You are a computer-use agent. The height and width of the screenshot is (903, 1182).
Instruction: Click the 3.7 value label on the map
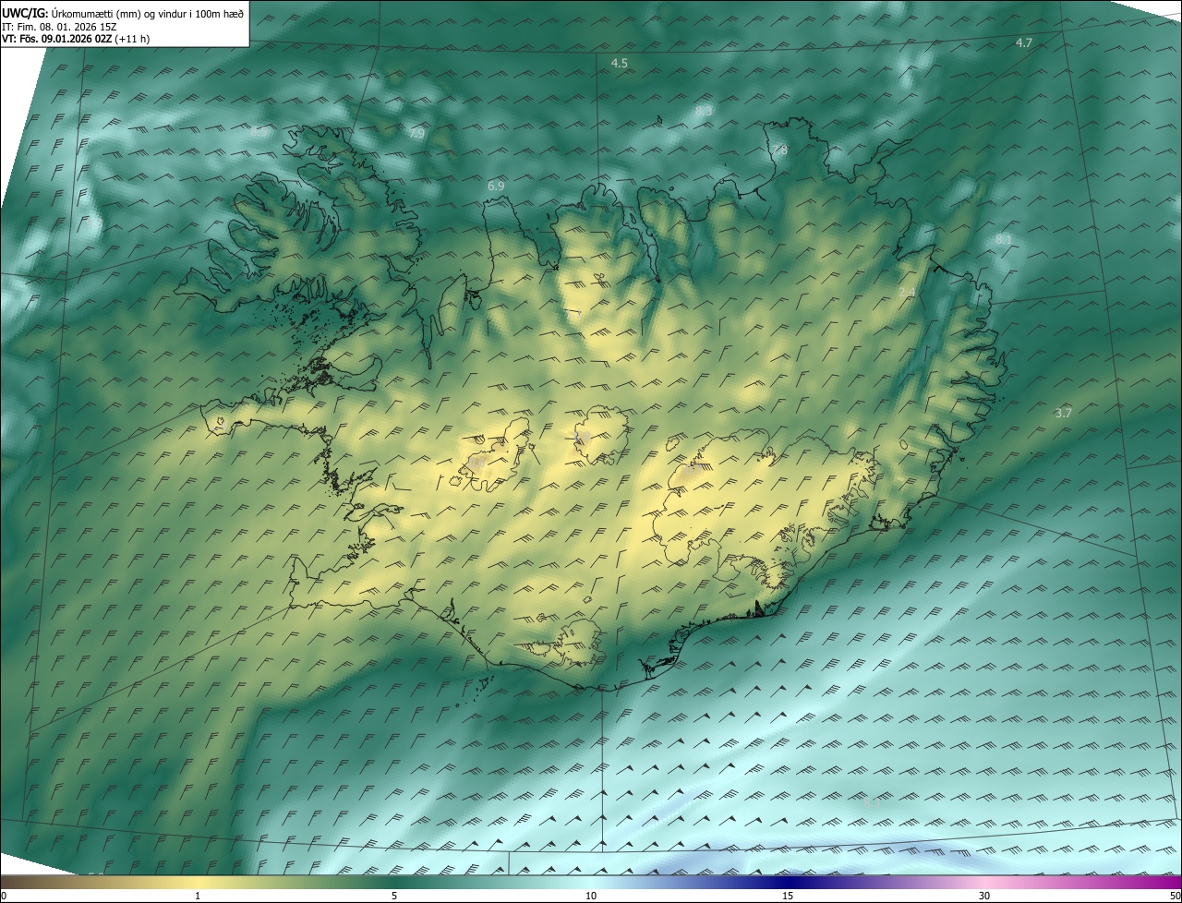[x=1063, y=414]
